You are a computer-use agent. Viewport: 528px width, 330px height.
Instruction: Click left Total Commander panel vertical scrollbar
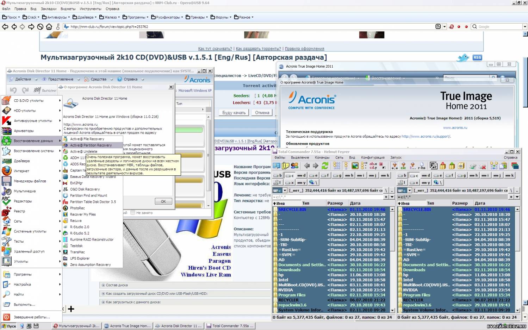click(392, 260)
